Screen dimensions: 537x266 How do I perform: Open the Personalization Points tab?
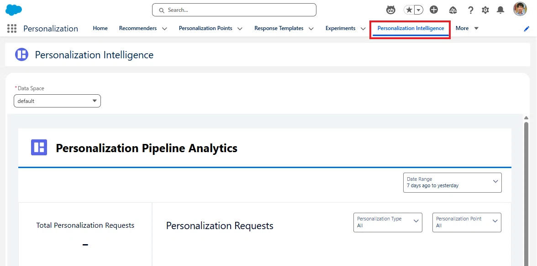point(205,28)
